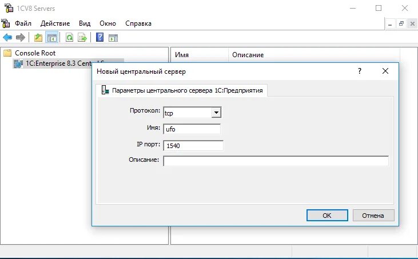
Task: Click the Up one level folder icon
Action: pos(38,38)
